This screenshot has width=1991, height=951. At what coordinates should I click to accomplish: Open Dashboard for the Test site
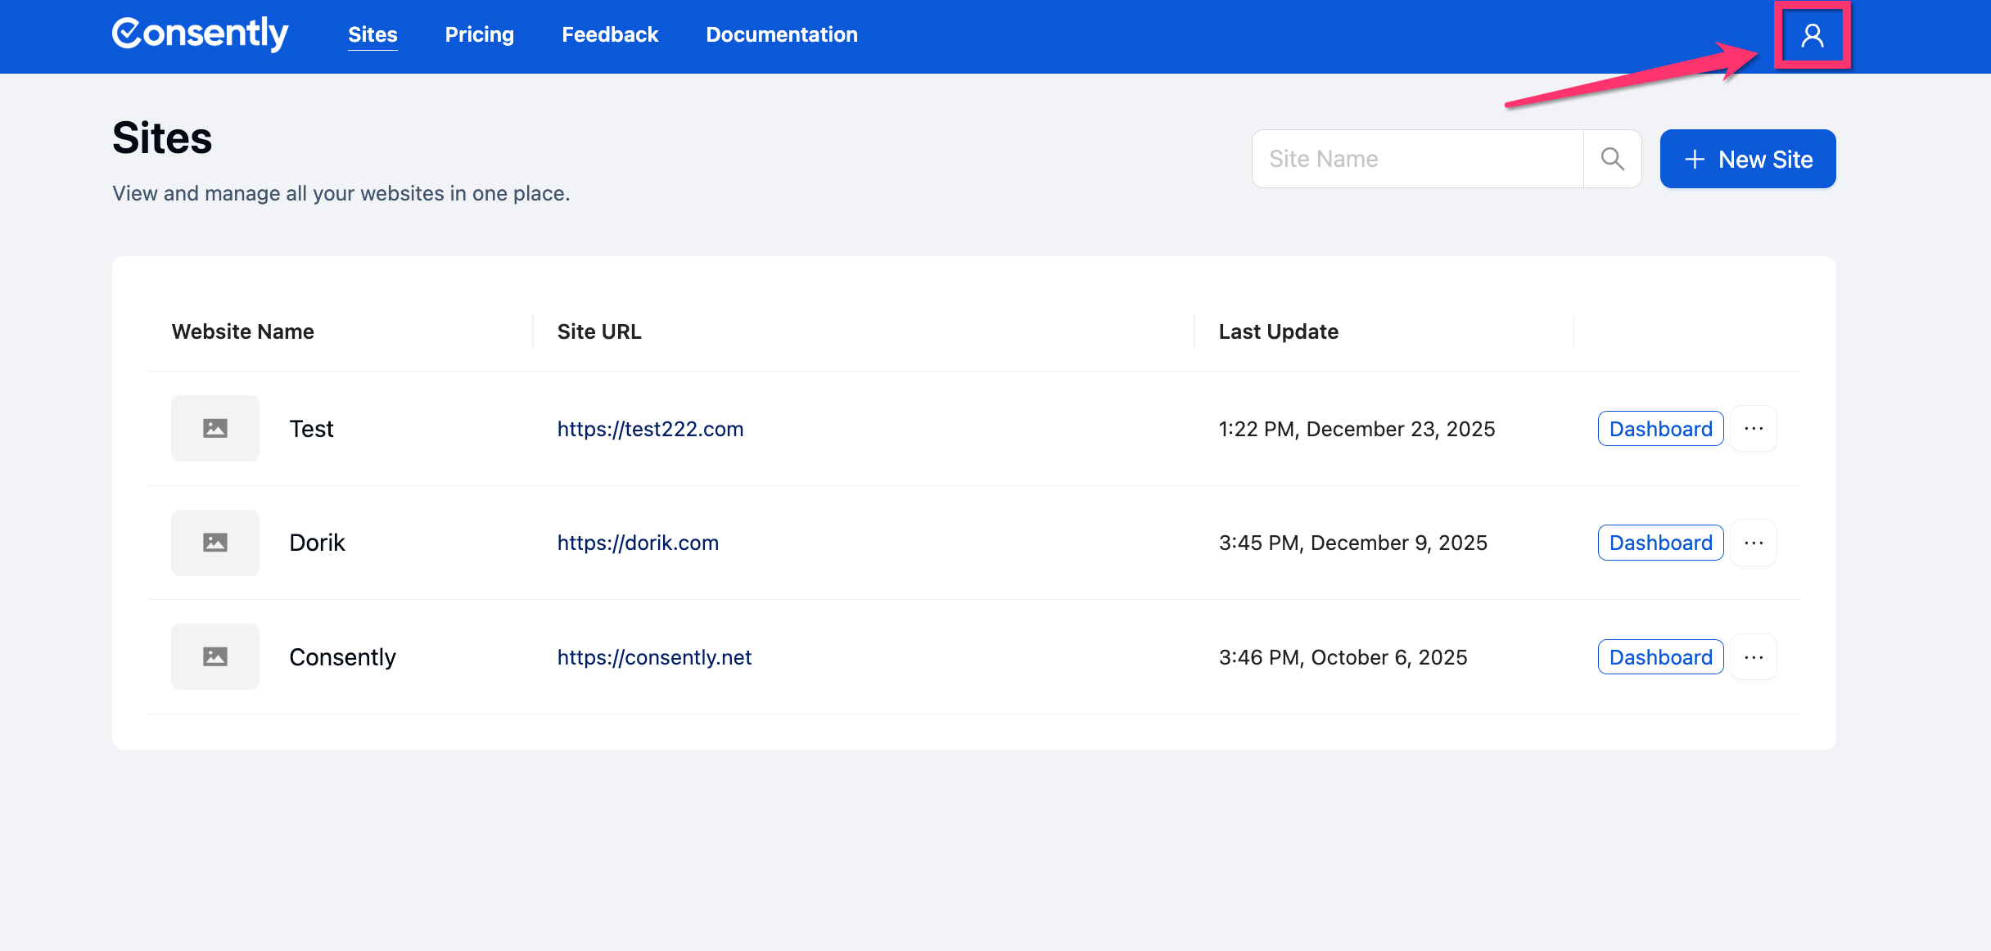(1660, 428)
